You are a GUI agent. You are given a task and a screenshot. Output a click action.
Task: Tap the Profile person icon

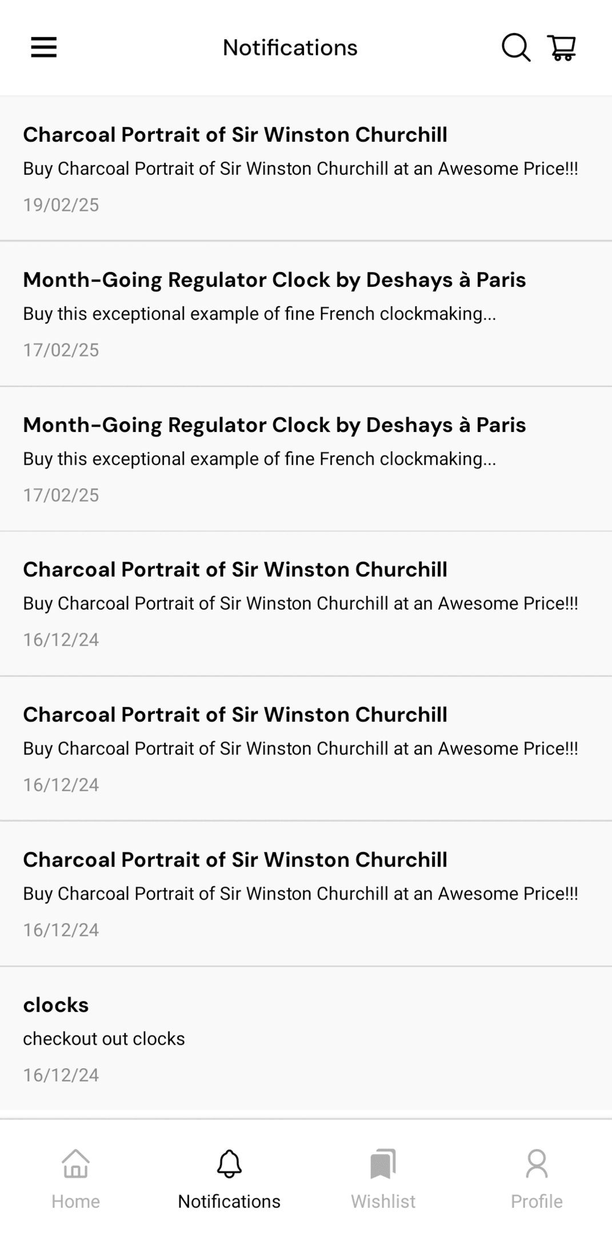click(x=537, y=1164)
